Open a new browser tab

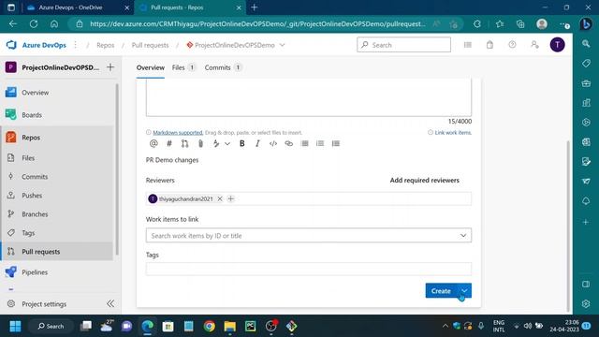[254, 7]
